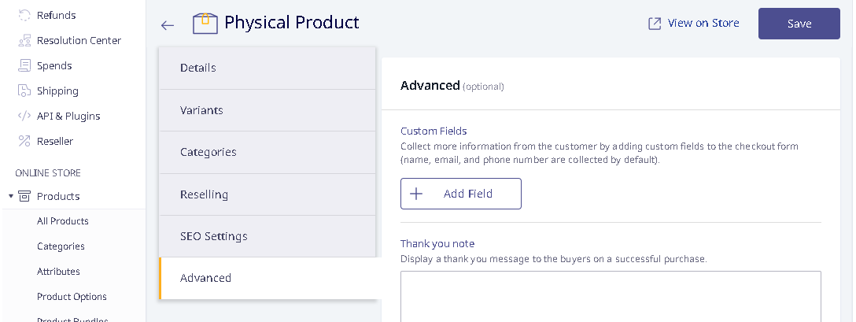
Task: Save the physical product
Action: (799, 24)
